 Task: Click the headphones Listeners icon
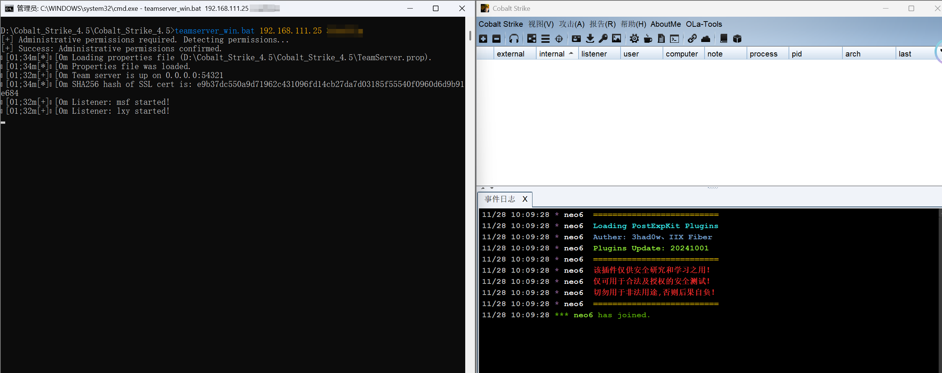[x=514, y=39]
